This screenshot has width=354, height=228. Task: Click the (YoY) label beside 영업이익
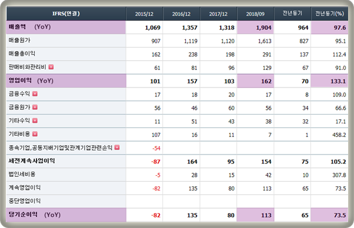click(45, 81)
